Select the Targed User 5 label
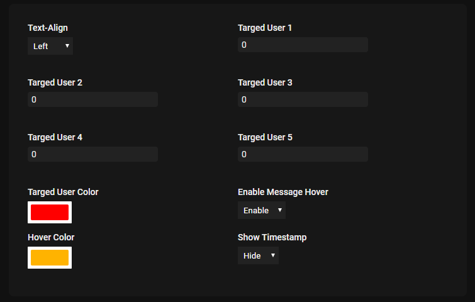475x302 pixels. 265,137
